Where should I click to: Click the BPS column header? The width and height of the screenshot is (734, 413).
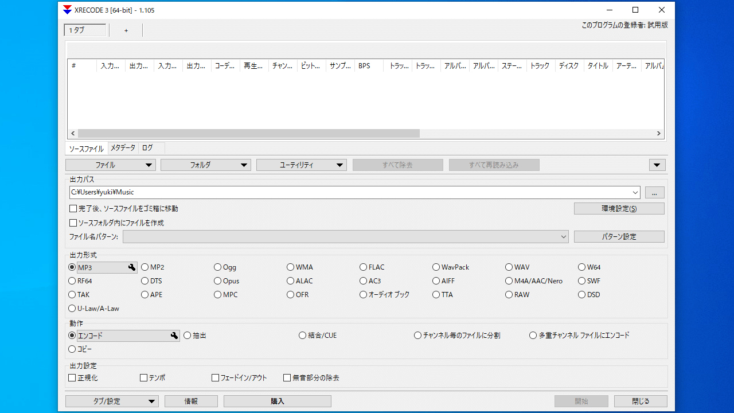(x=369, y=66)
